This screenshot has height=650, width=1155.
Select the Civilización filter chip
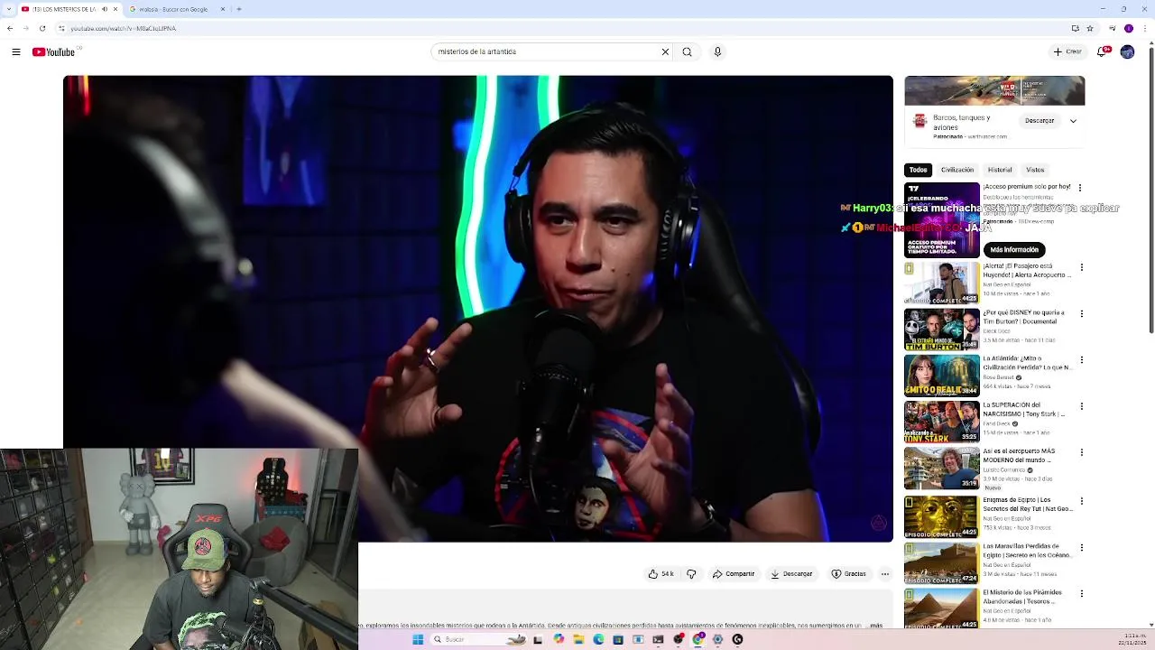pyautogui.click(x=957, y=170)
